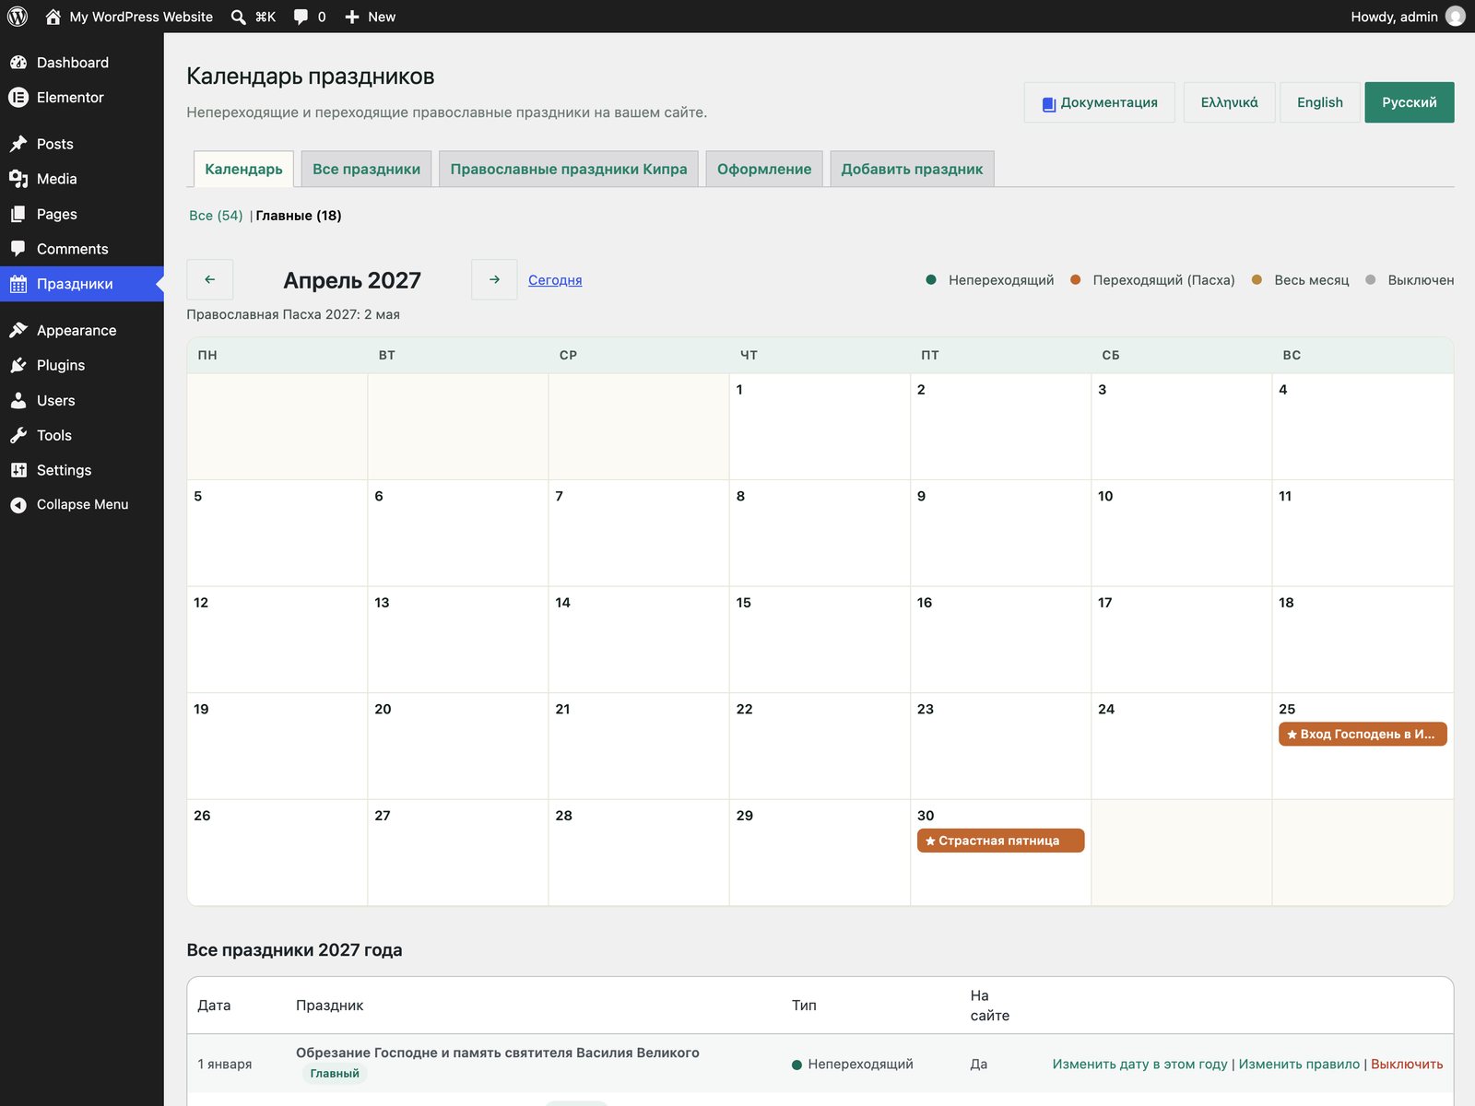
Task: Click the Изменить правило link
Action: tap(1299, 1064)
